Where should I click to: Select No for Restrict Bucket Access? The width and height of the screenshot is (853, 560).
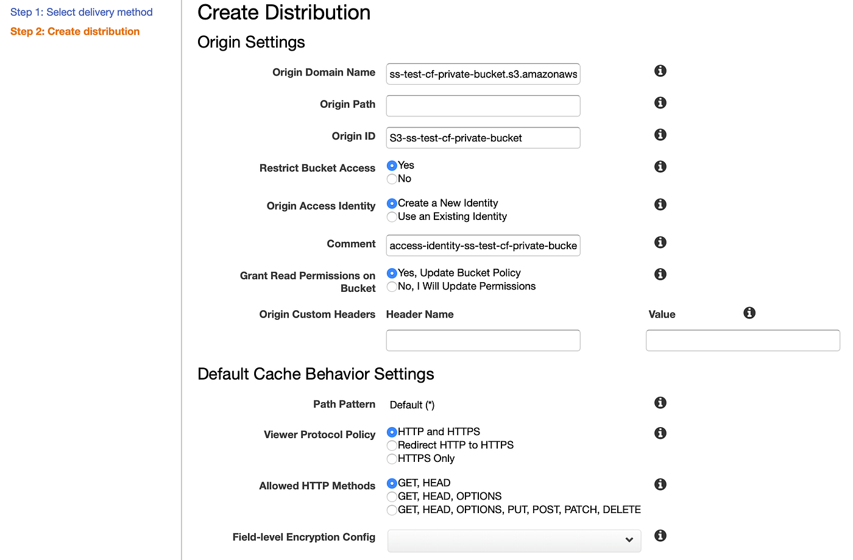click(x=392, y=179)
